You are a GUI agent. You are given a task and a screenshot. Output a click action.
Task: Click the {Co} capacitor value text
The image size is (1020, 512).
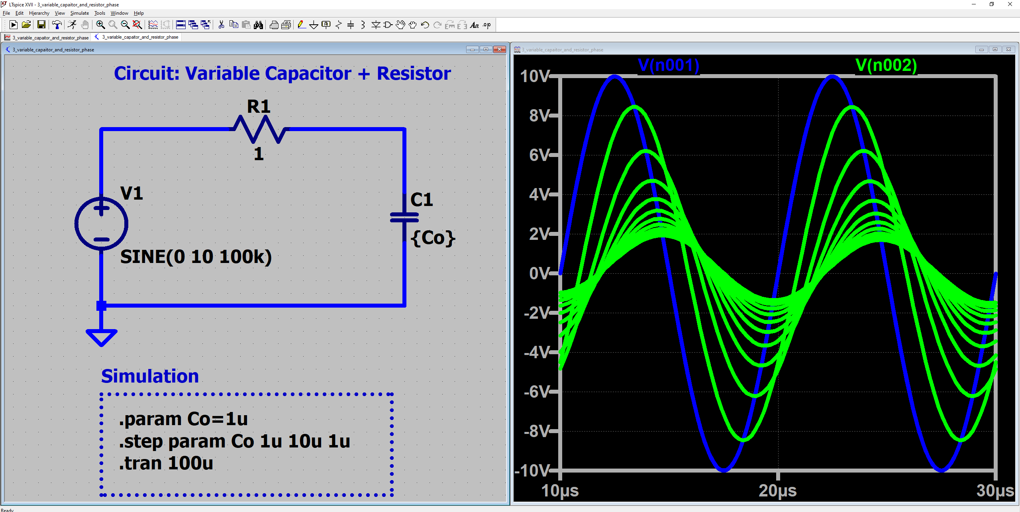click(x=433, y=238)
